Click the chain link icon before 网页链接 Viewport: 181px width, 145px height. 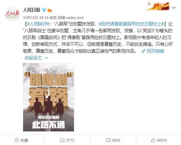tap(143, 51)
